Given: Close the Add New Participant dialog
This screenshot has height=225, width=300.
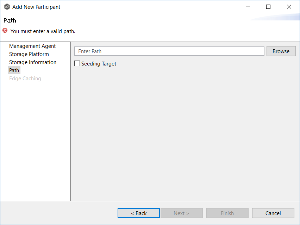Looking at the screenshot, I should [289, 7].
